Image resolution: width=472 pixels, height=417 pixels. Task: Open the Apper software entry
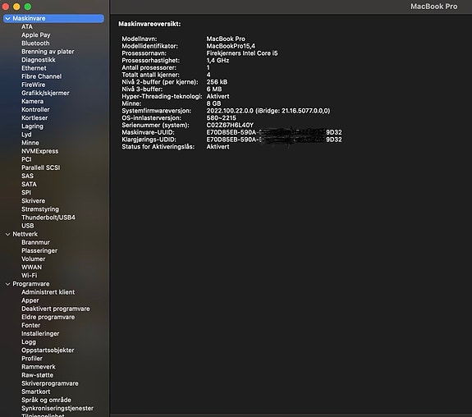30,300
